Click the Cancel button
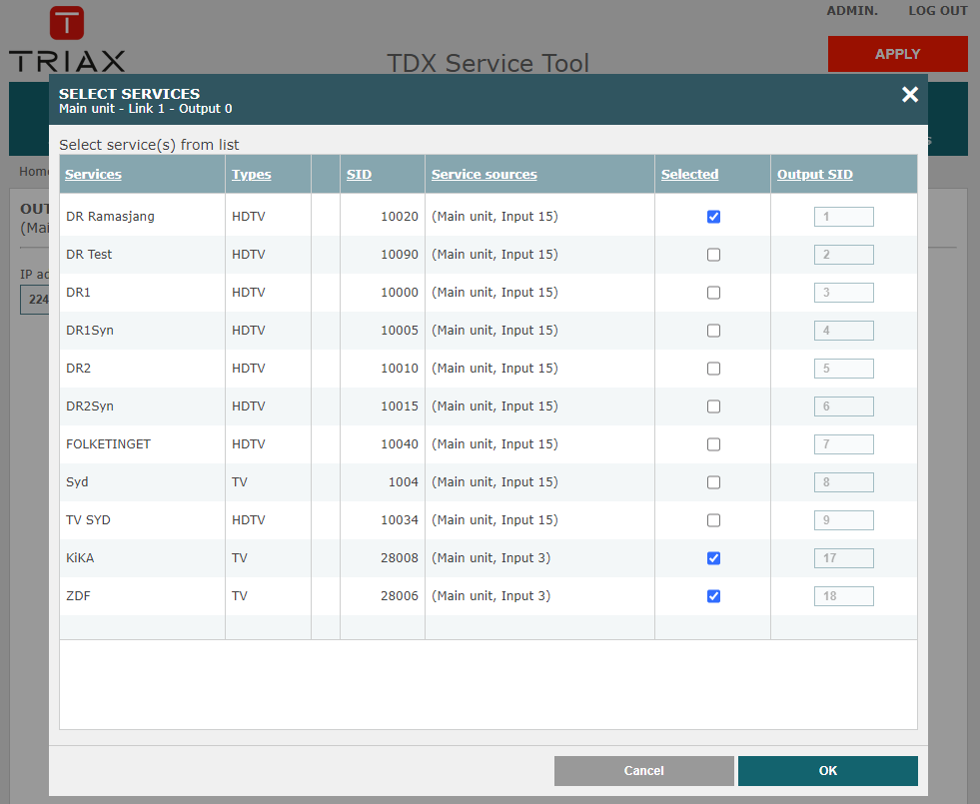The height and width of the screenshot is (804, 980). click(643, 771)
